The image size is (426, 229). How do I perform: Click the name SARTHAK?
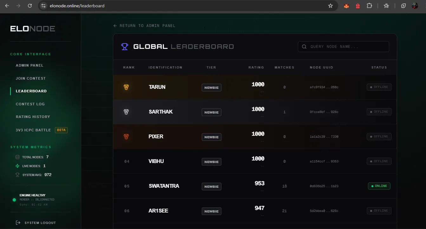pyautogui.click(x=161, y=112)
